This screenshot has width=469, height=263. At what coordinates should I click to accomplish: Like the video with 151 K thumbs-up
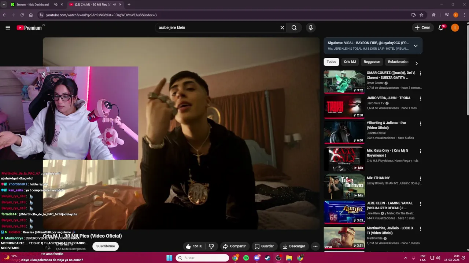[x=194, y=246]
